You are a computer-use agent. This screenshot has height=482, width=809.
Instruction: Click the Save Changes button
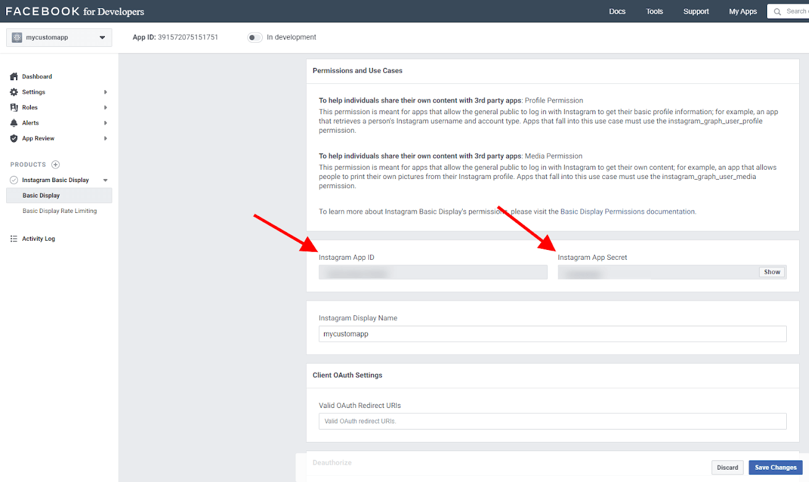click(775, 467)
